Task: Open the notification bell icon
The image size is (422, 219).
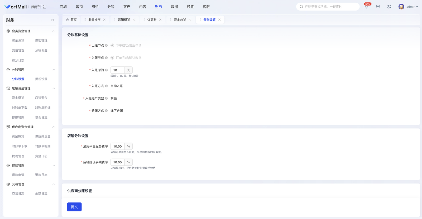Action: click(366, 7)
